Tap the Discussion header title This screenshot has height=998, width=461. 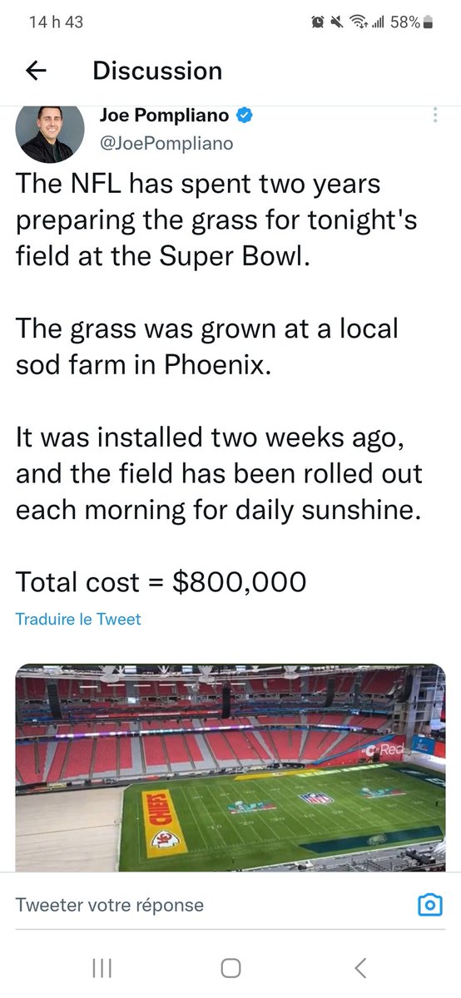tap(157, 71)
